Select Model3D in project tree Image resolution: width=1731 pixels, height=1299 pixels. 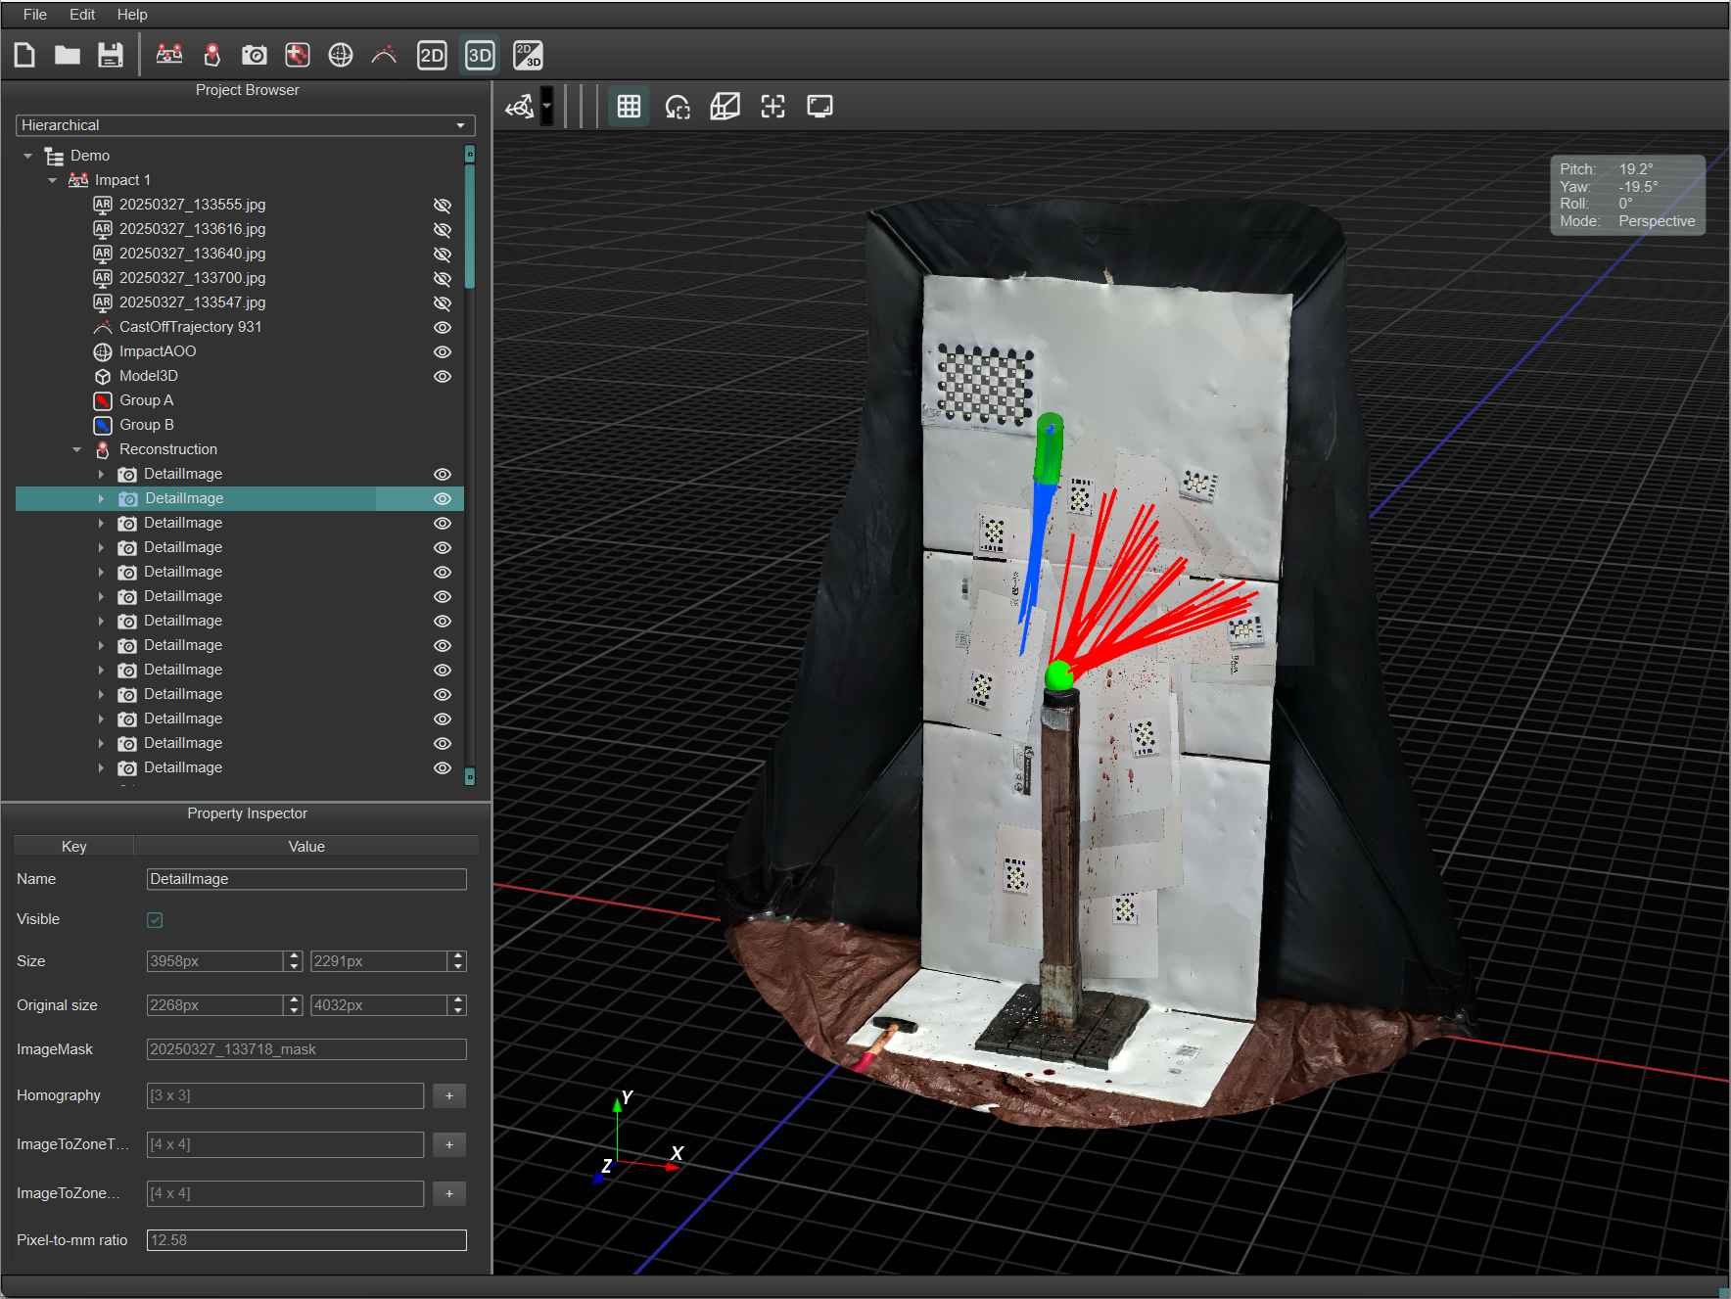click(149, 376)
